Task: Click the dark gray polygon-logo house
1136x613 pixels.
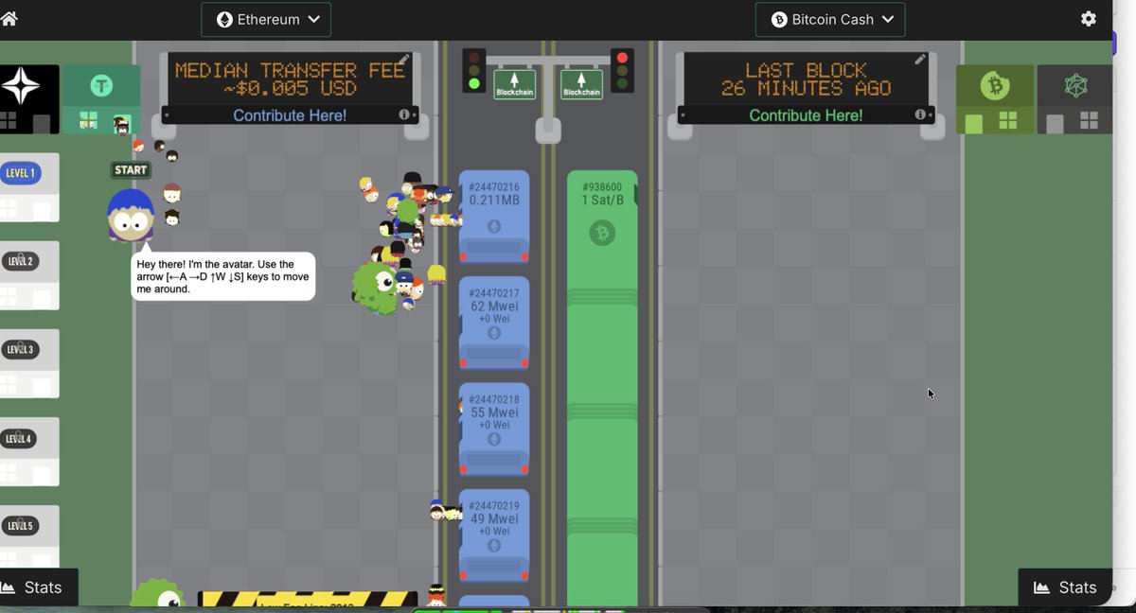Action: (x=1074, y=98)
